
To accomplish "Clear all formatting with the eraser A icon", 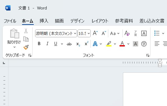I will [x=127, y=33].
